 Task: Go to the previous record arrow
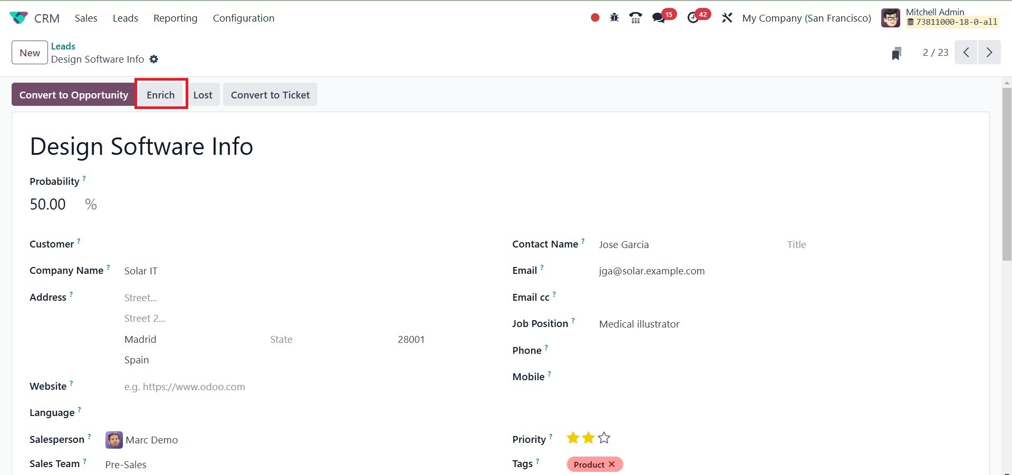coord(966,53)
